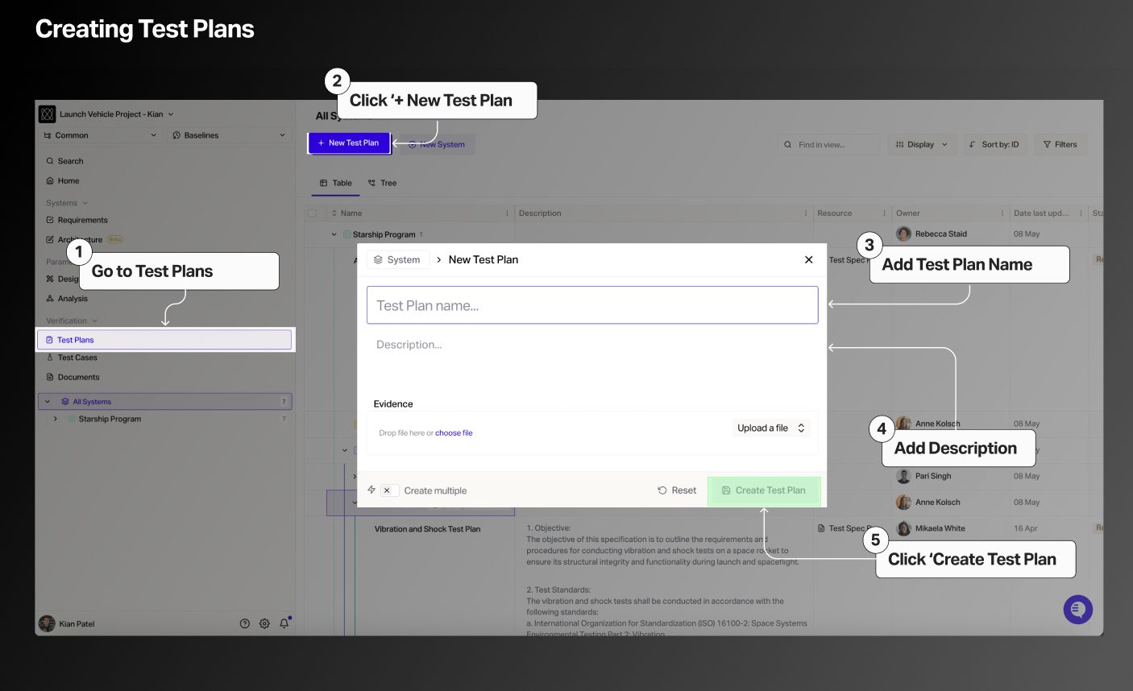Open the Description column options menu
The height and width of the screenshot is (691, 1133).
806,213
